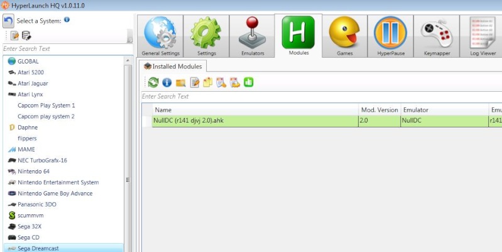This screenshot has width=502, height=252.
Task: Click the edit module pencil icon
Action: point(194,82)
